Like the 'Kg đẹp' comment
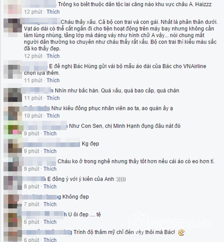 point(50,151)
